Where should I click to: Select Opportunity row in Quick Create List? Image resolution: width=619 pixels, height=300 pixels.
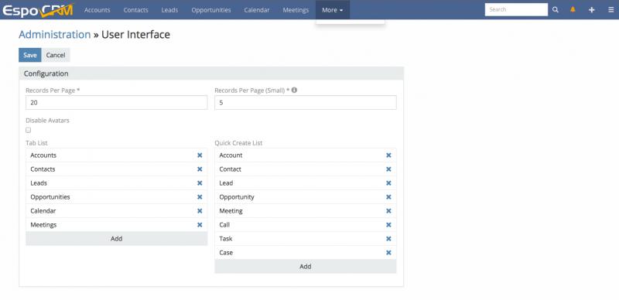tap(305, 196)
